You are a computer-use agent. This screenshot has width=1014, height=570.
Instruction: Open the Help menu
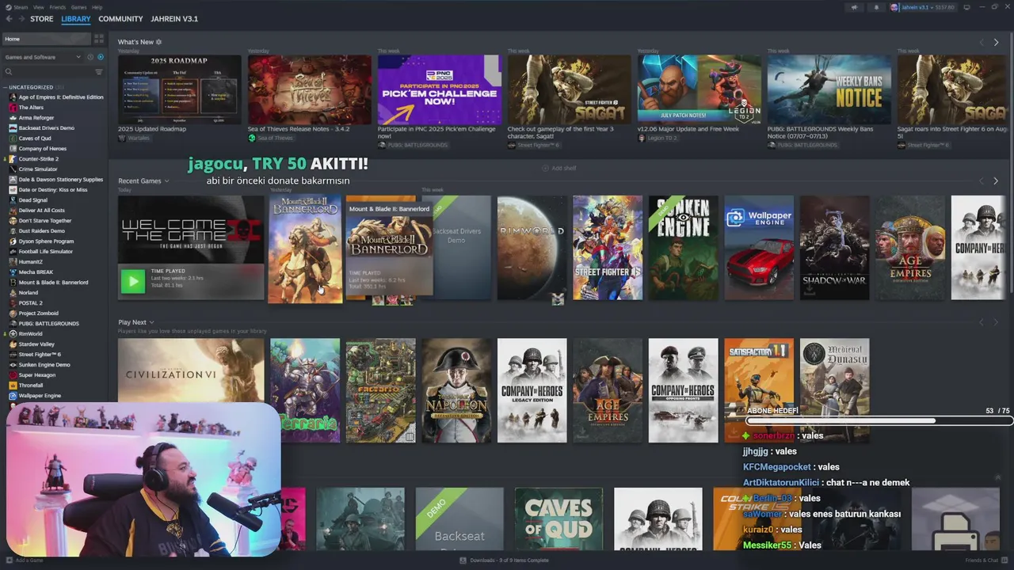pos(97,7)
